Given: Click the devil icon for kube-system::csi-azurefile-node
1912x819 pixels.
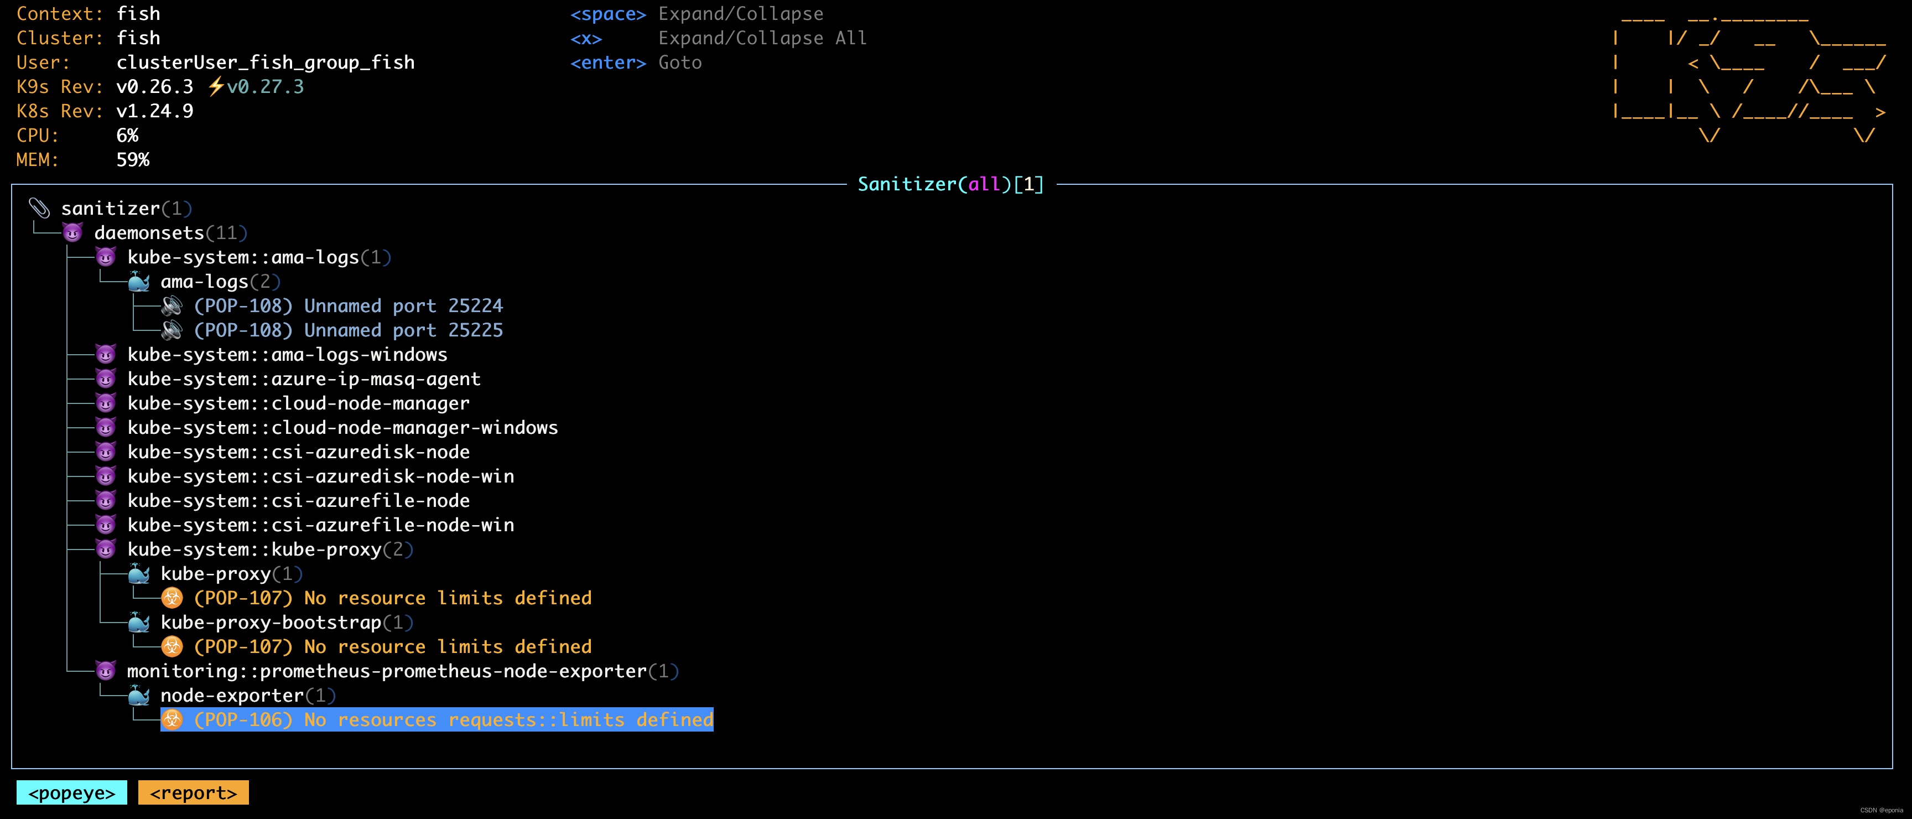Looking at the screenshot, I should click(x=106, y=500).
